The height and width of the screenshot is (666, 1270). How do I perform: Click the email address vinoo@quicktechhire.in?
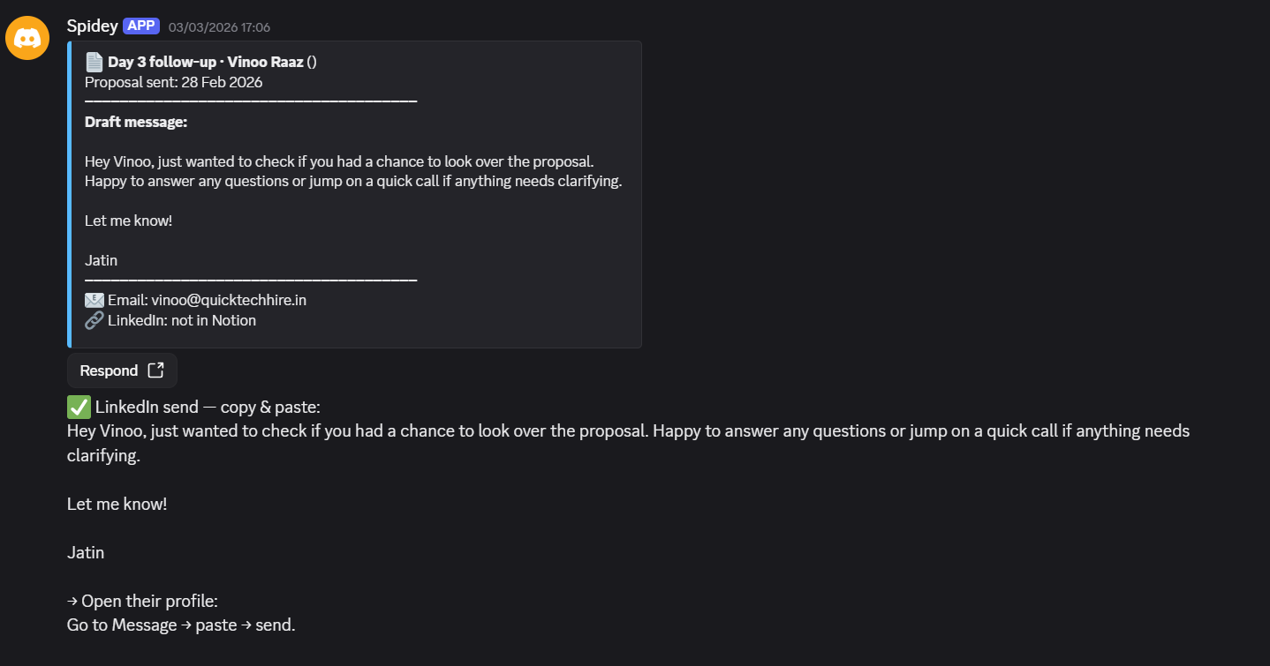(229, 300)
